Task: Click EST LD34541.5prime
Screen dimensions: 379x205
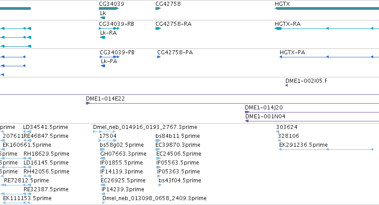Action: tap(45, 127)
